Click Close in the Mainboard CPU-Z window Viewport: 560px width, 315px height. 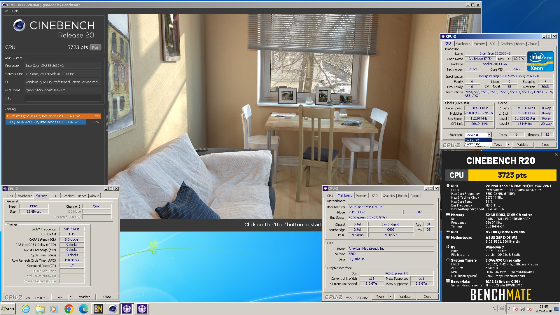pyautogui.click(x=427, y=297)
